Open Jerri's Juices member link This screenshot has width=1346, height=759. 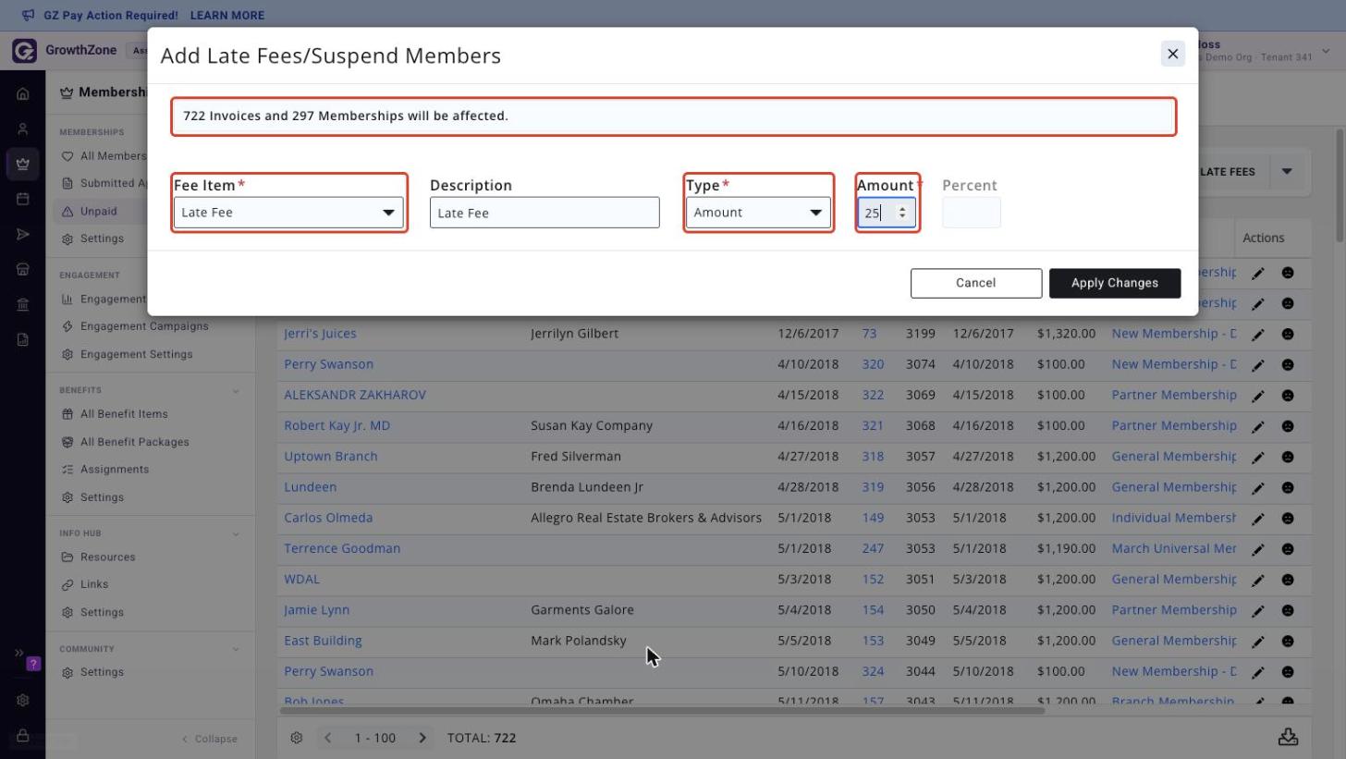click(x=320, y=333)
